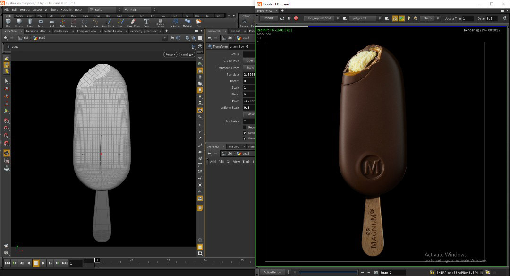This screenshot has height=276, width=510.
Task: Select the Camera shelf tool
Action: click(x=244, y=23)
